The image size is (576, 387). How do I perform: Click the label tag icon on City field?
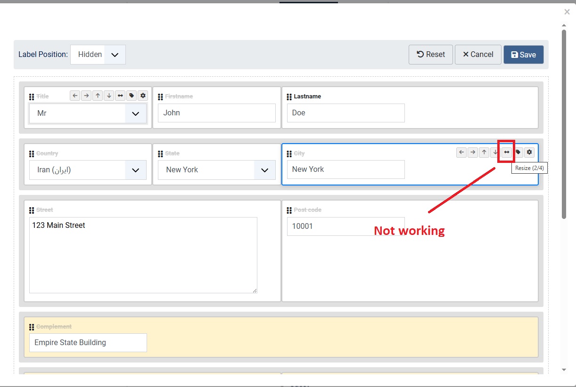(518, 152)
